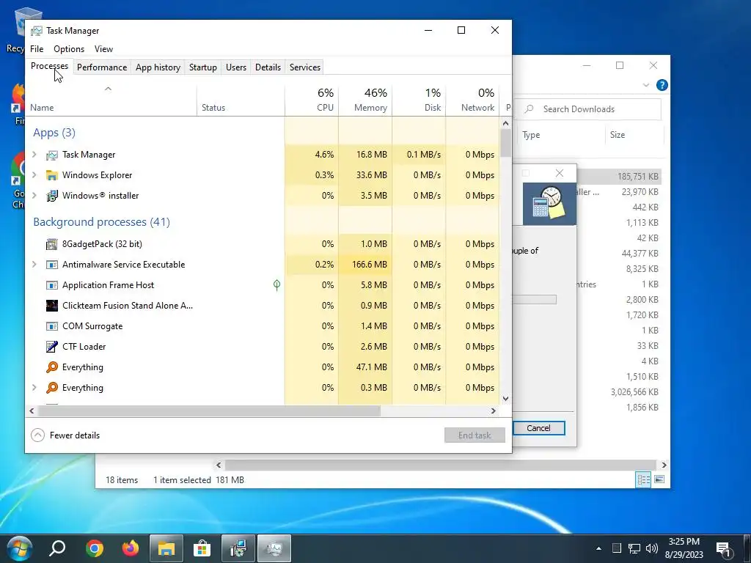Viewport: 751px width, 563px height.
Task: Expand the Task Manager process row
Action: pos(34,155)
